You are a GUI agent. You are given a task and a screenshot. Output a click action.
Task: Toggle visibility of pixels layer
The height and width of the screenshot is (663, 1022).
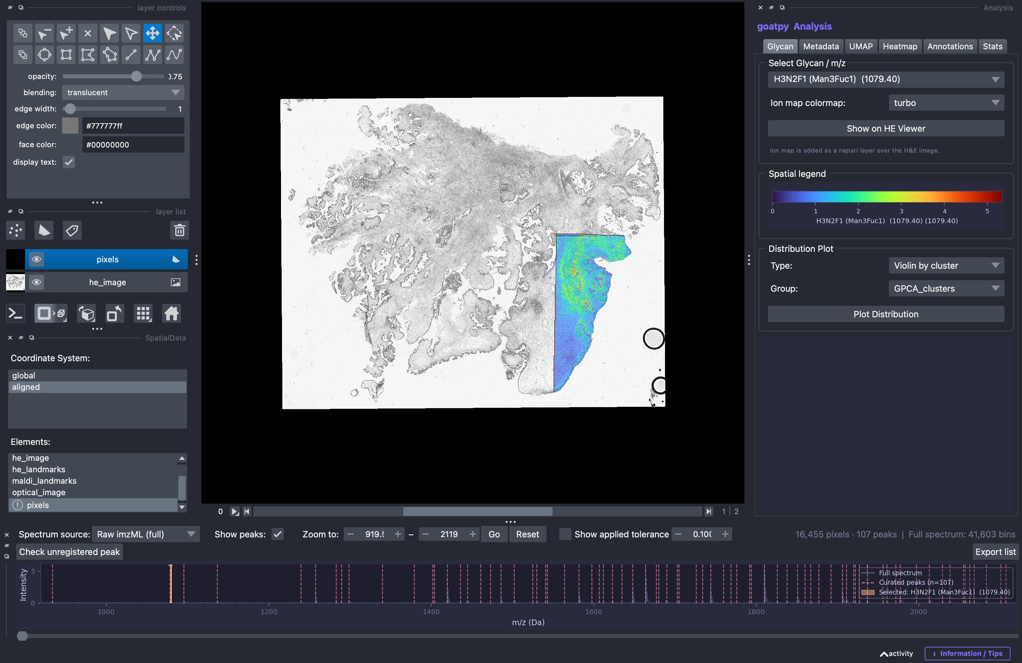(x=36, y=259)
